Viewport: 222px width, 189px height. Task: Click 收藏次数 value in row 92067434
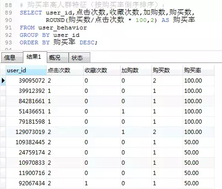tap(102, 183)
